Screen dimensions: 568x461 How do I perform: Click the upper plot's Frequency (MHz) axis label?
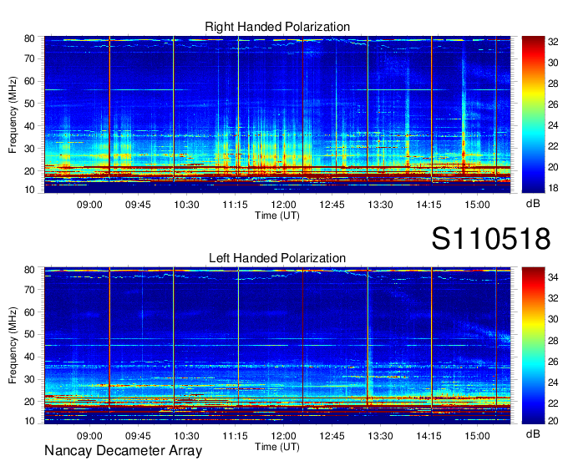(13, 114)
